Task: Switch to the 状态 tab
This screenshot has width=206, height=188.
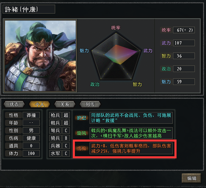Action: click(x=14, y=104)
